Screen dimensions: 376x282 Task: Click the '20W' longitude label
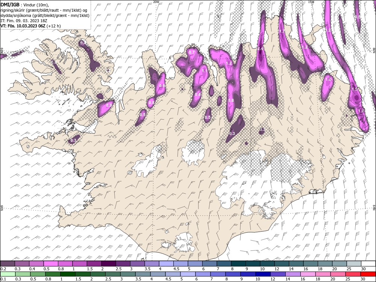pos(156,2)
